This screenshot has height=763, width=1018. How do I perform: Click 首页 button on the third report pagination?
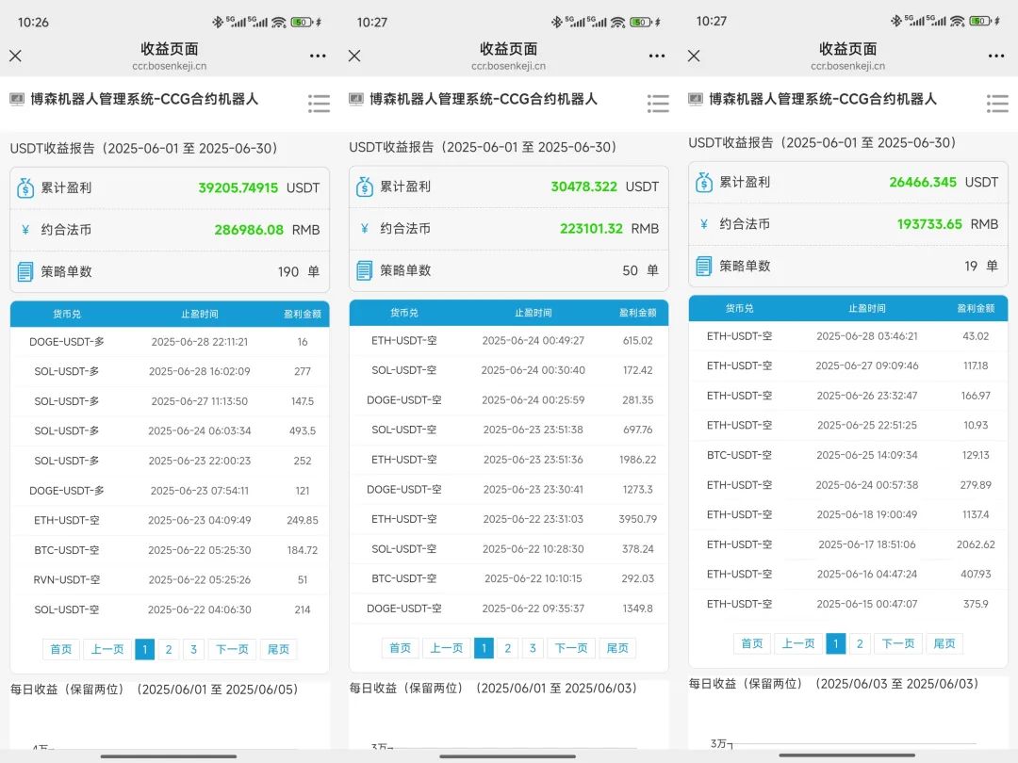point(751,643)
